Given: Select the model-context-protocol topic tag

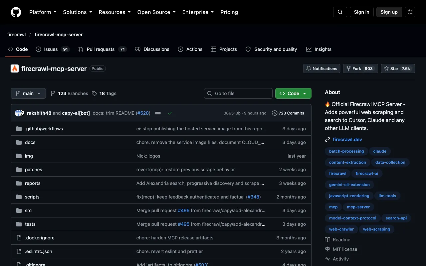Looking at the screenshot, I should pyautogui.click(x=353, y=218).
